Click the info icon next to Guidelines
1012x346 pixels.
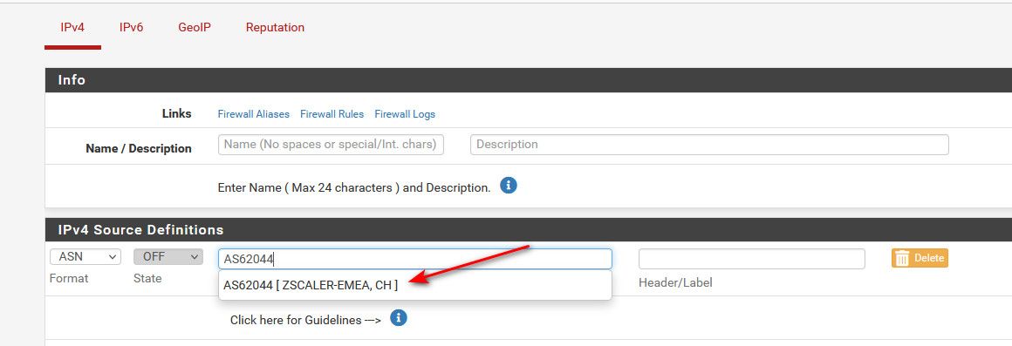coord(399,317)
